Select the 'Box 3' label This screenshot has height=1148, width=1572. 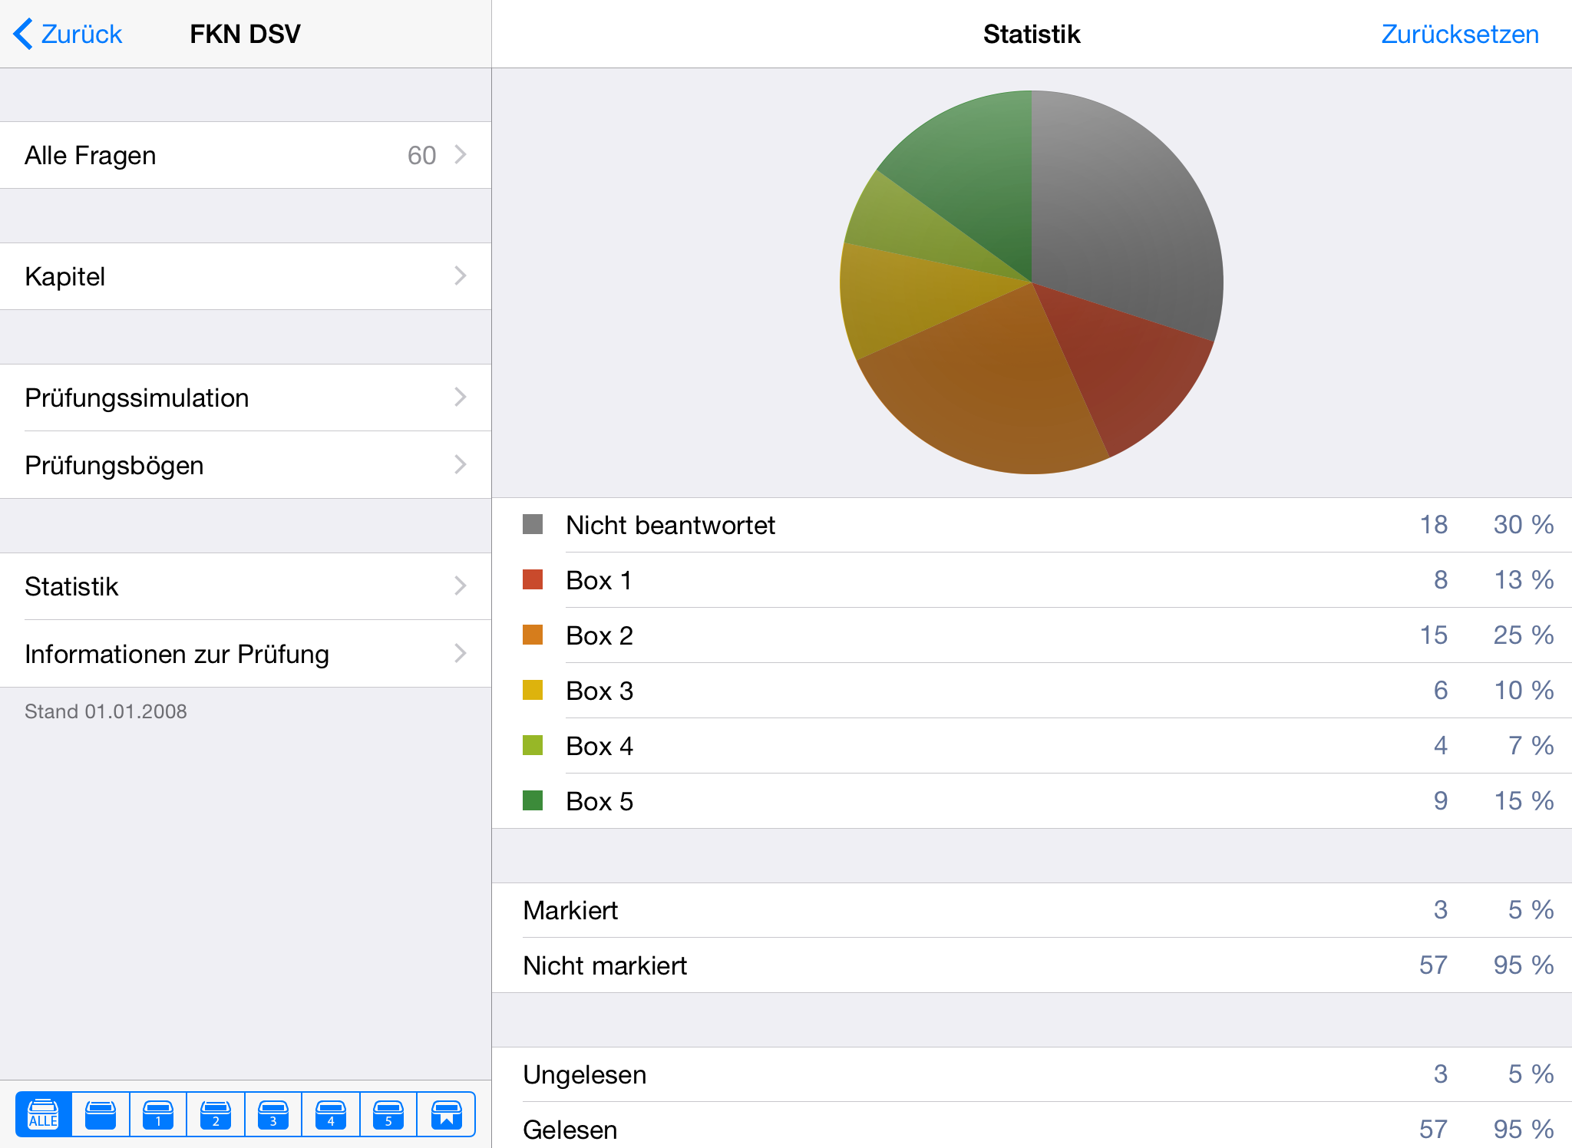pyautogui.click(x=599, y=691)
